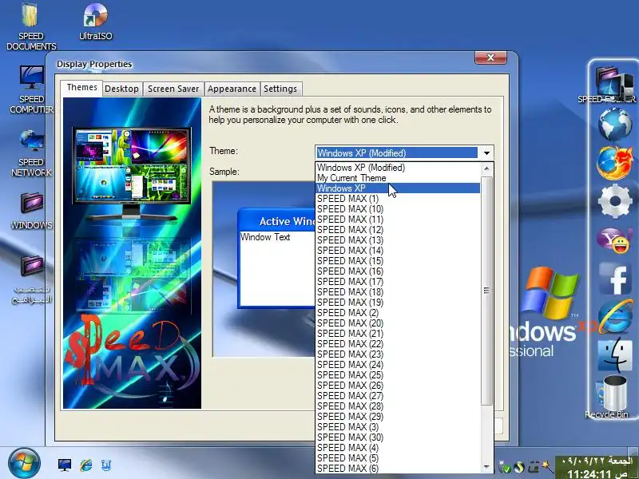Select SPEED MAX (13) theme

pyautogui.click(x=398, y=240)
